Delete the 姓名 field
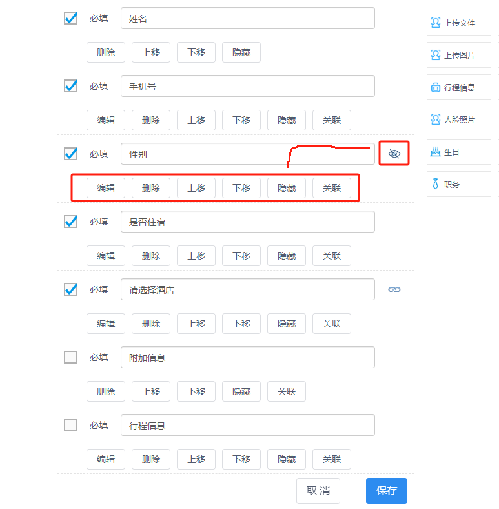Viewport: 499px width, 509px height. pos(106,52)
